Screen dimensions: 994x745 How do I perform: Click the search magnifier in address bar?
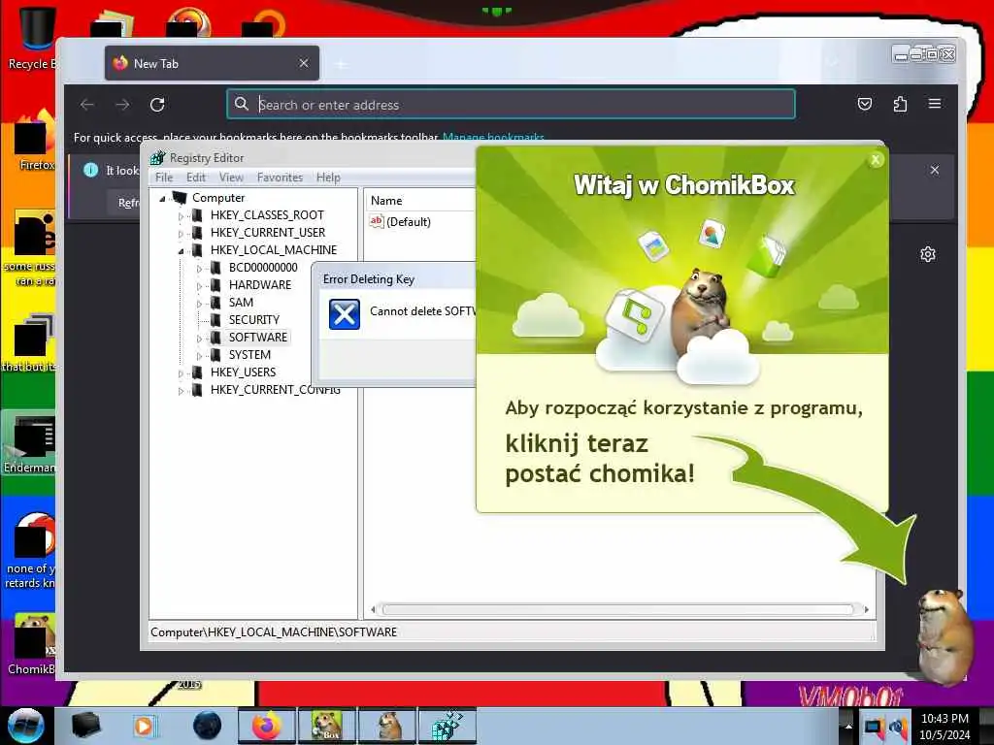(x=242, y=104)
